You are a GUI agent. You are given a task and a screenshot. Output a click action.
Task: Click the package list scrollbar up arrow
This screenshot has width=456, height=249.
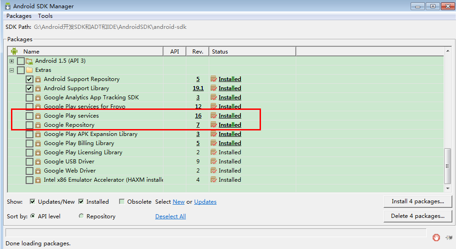click(x=448, y=51)
